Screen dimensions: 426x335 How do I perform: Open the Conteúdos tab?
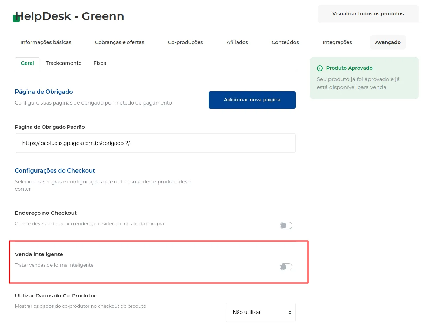coord(285,42)
